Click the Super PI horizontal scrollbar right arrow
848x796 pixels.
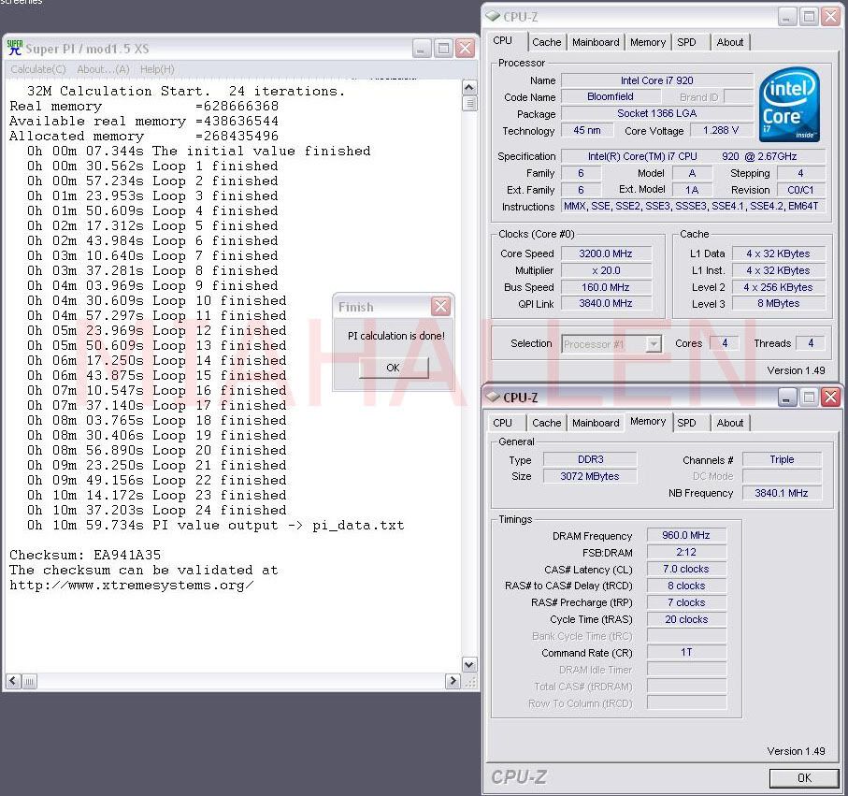point(453,681)
